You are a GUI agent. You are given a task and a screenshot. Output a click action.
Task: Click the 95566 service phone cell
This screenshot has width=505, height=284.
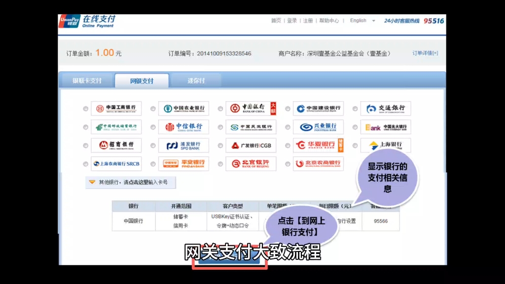point(381,221)
